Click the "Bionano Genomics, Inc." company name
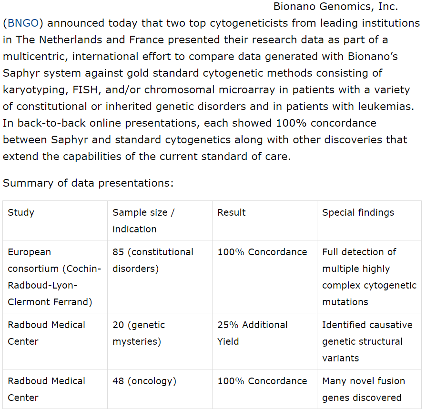 click(x=335, y=7)
